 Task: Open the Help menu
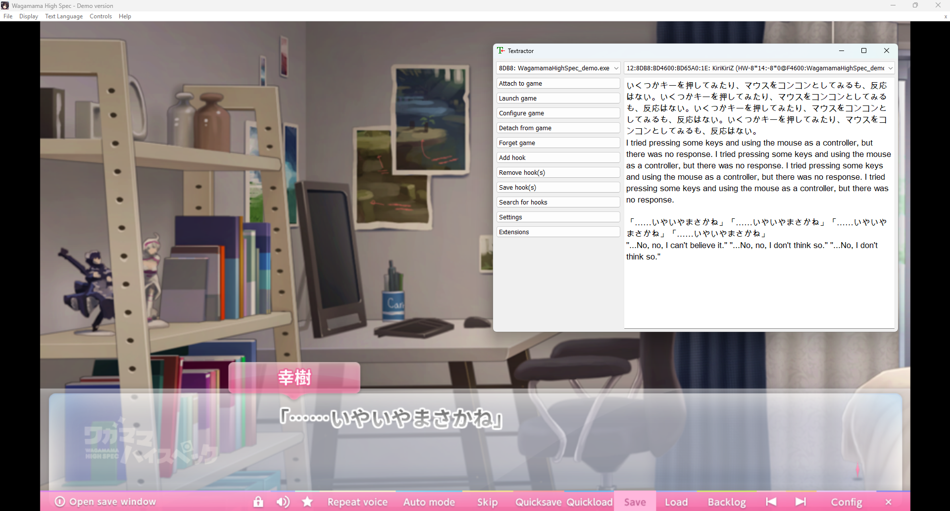click(125, 16)
